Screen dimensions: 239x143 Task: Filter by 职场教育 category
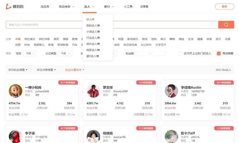[x=63, y=45]
